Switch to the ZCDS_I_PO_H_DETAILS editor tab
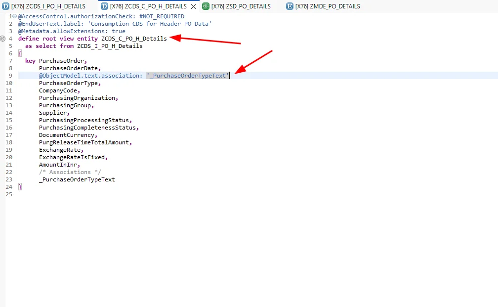This screenshot has width=498, height=307. point(48,6)
